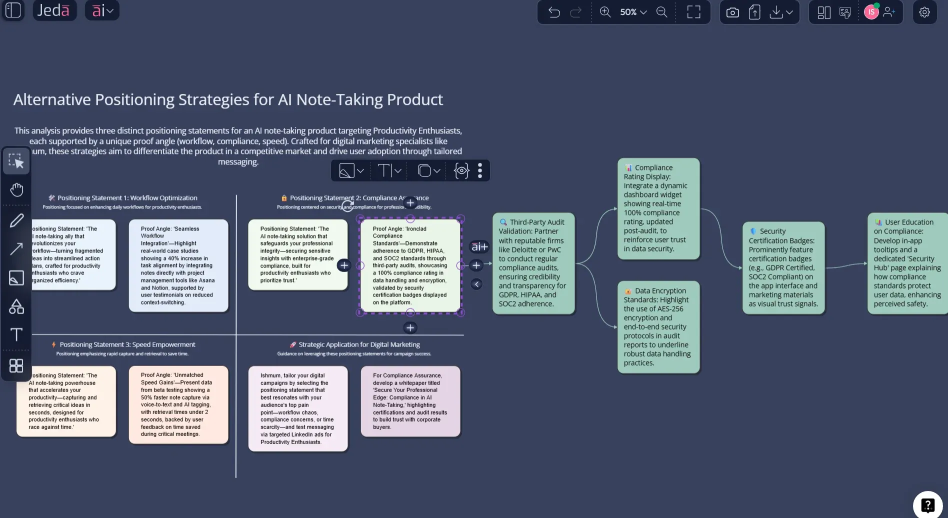The height and width of the screenshot is (518, 948).
Task: Select the Pen drawing tool
Action: tap(16, 220)
